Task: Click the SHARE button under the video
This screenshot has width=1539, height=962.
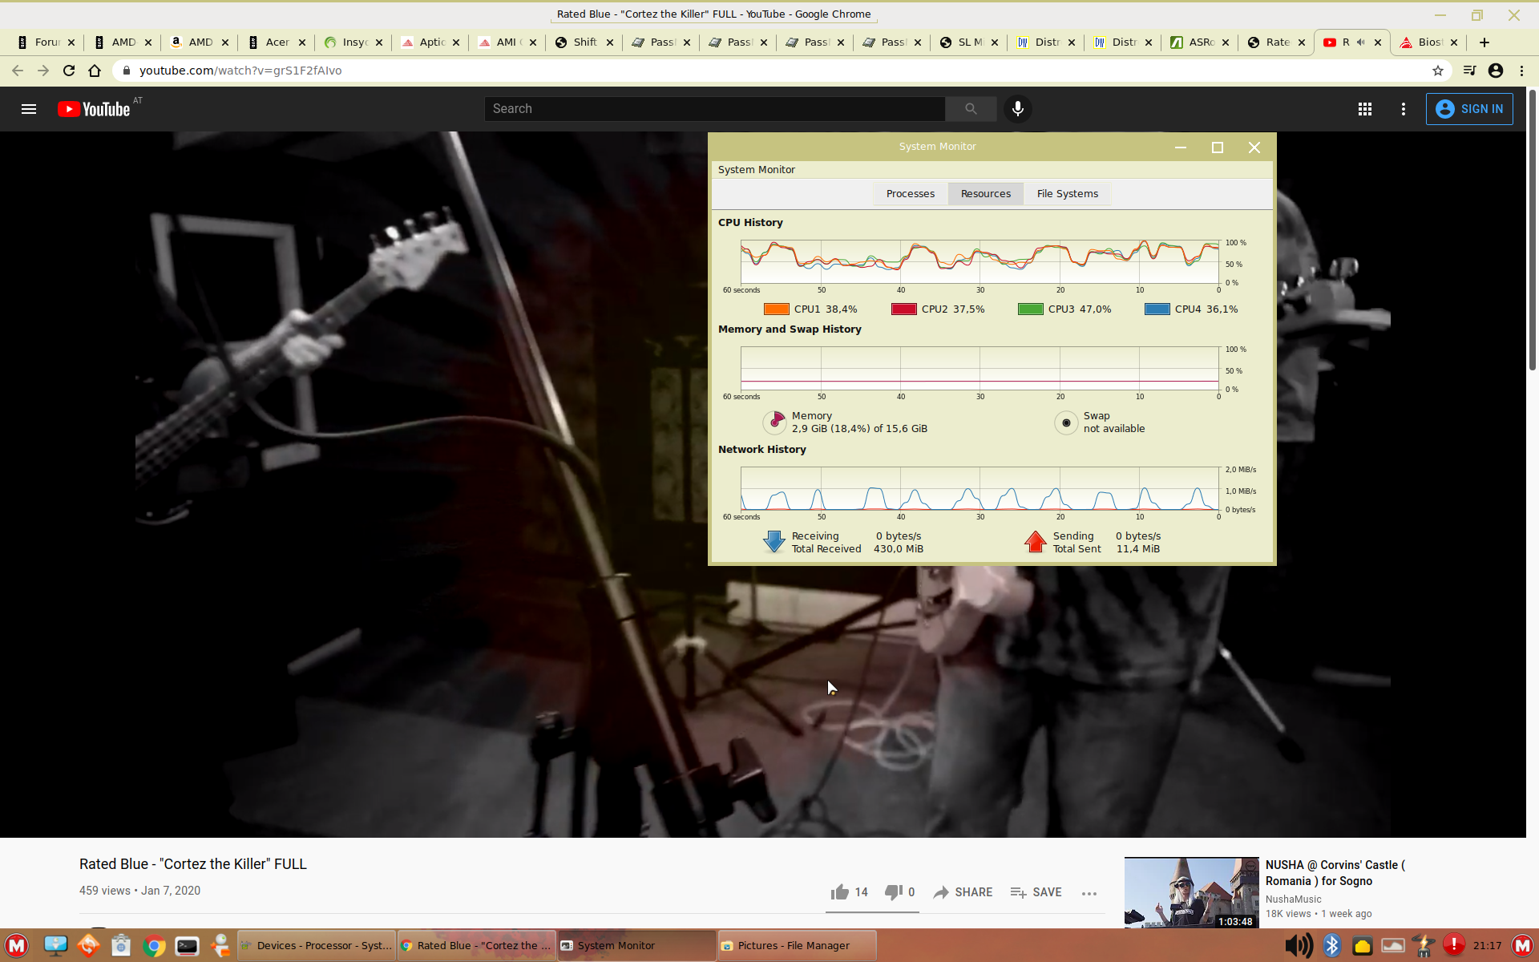Action: [963, 892]
